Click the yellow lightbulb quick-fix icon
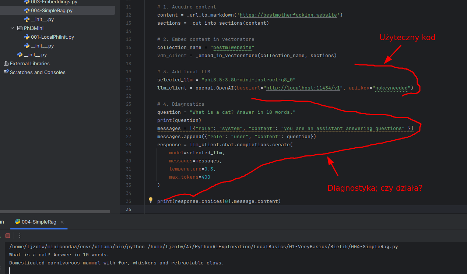This screenshot has width=467, height=274. tap(150, 200)
